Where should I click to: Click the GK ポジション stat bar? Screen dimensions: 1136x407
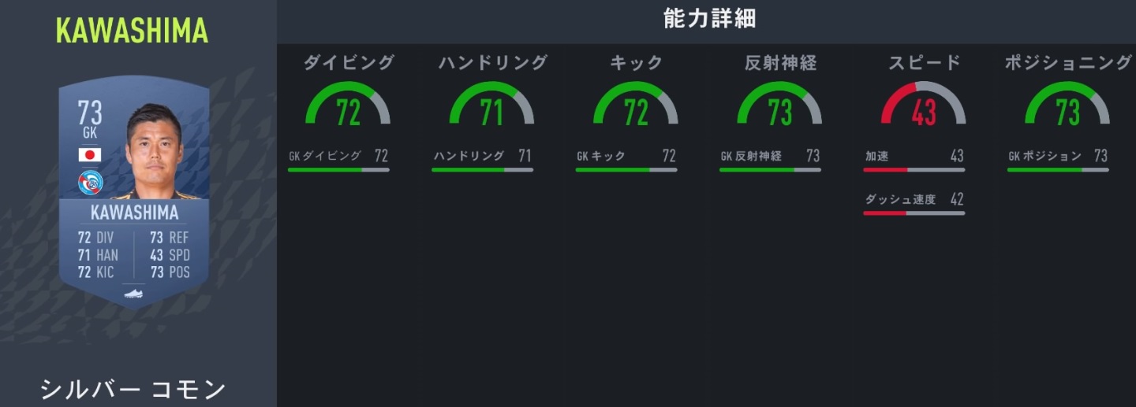(x=1058, y=168)
